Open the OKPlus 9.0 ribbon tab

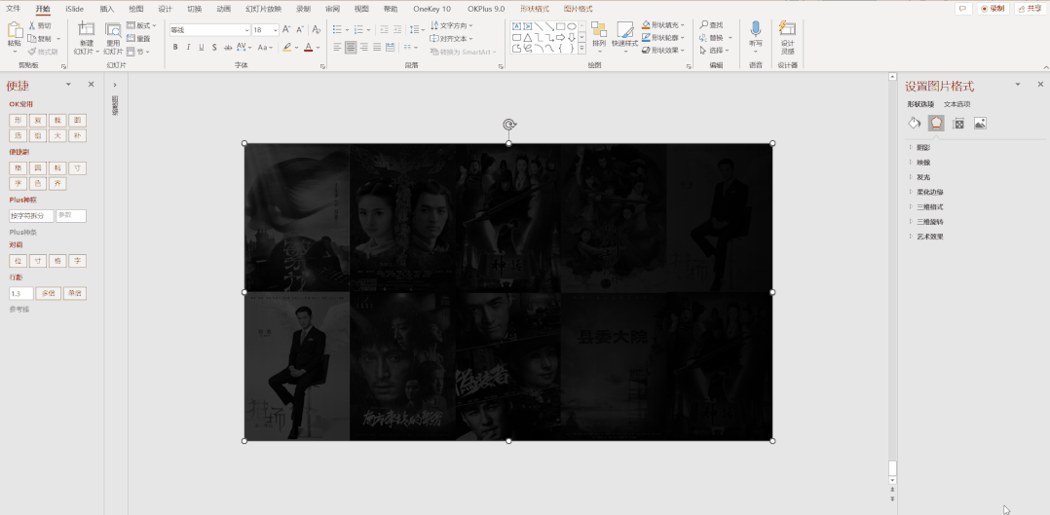(x=486, y=9)
